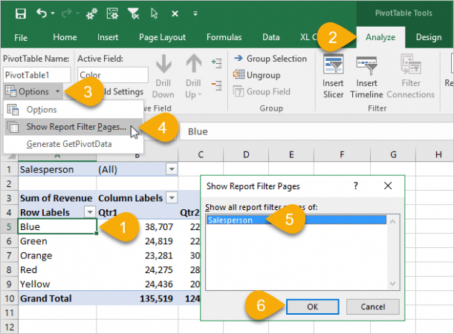The image size is (454, 334).
Task: Open the Row Labels filter dropdown
Action: [88, 212]
